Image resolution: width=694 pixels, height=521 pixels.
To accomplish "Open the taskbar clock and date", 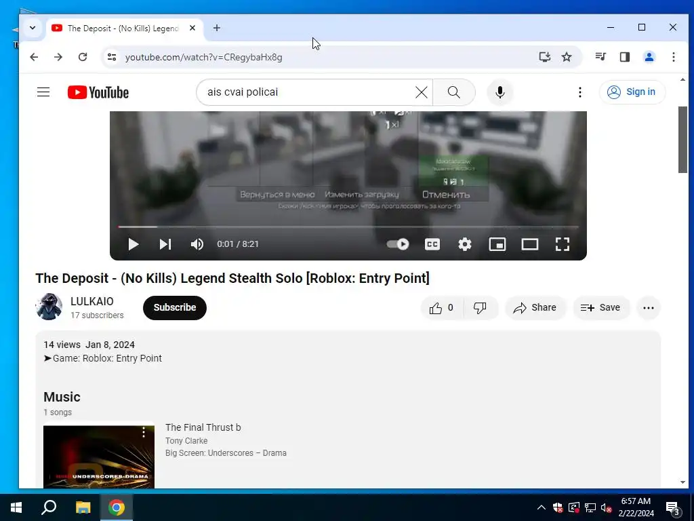I will pyautogui.click(x=636, y=507).
